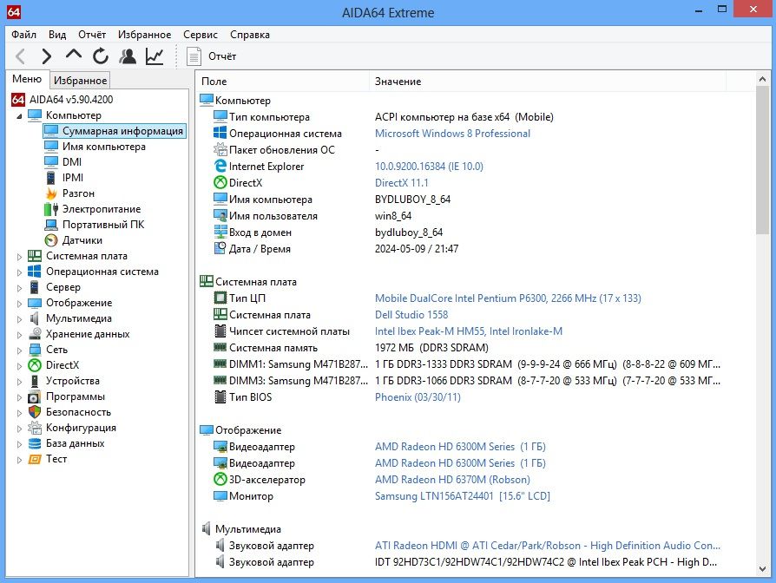
Task: Select the Датчики gauge icon
Action: click(51, 240)
